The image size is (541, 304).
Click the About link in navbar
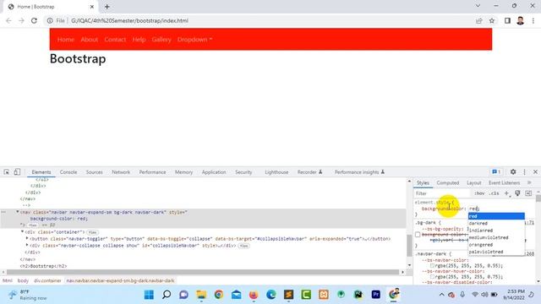pyautogui.click(x=90, y=40)
